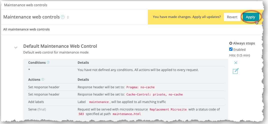This screenshot has height=124, width=268.
Task: Revert the pending changes
Action: tap(232, 17)
